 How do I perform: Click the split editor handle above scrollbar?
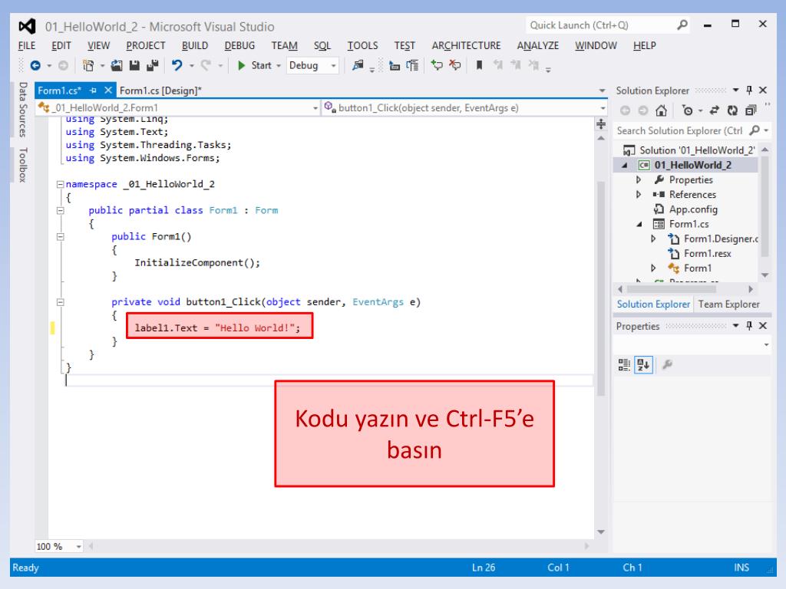(601, 123)
